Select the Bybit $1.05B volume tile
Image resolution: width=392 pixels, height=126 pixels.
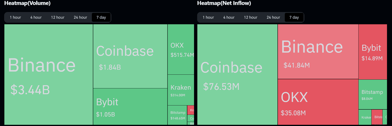click(x=130, y=106)
